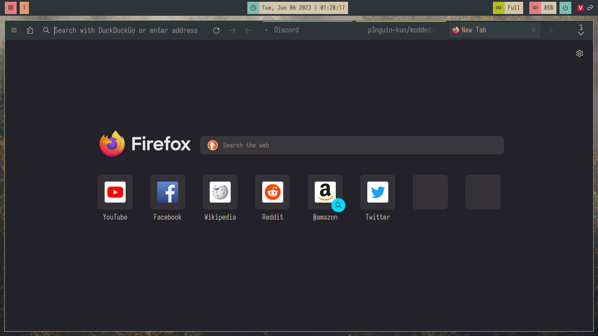Open the @amazon shortcut tile

click(x=325, y=192)
